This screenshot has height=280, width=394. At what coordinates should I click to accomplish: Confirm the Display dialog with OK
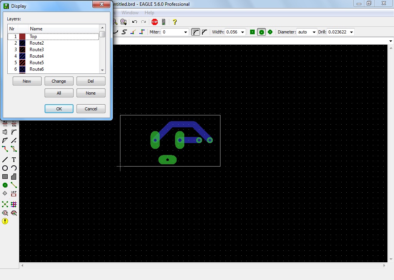[59, 109]
